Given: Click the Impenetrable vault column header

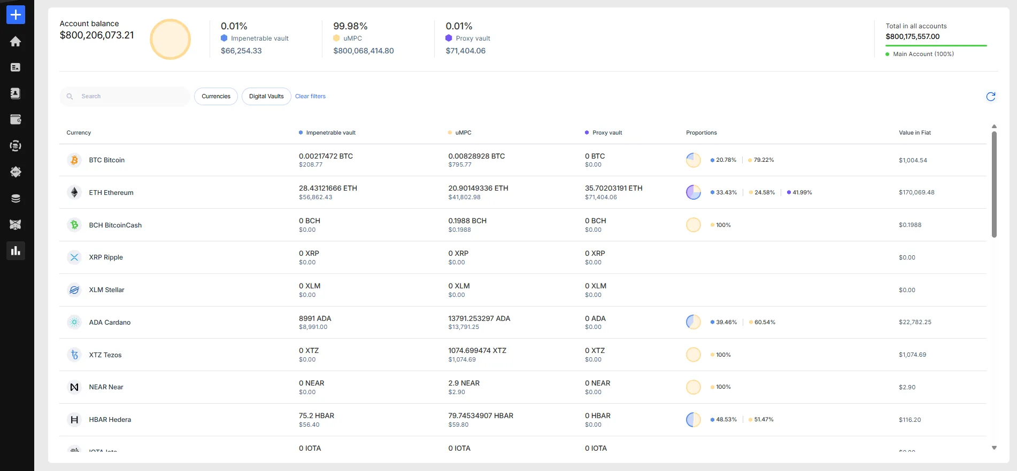Looking at the screenshot, I should [x=327, y=133].
